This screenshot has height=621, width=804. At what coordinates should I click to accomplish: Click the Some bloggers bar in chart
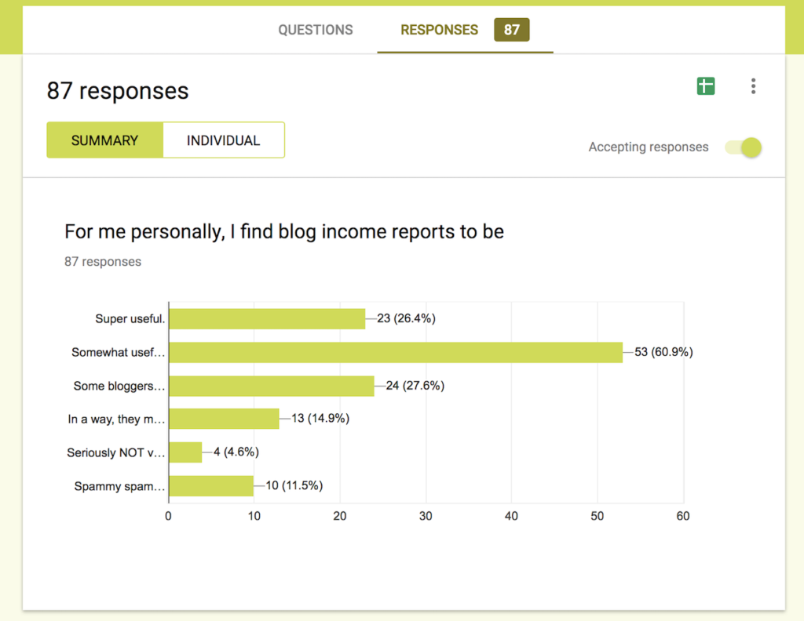coord(272,386)
